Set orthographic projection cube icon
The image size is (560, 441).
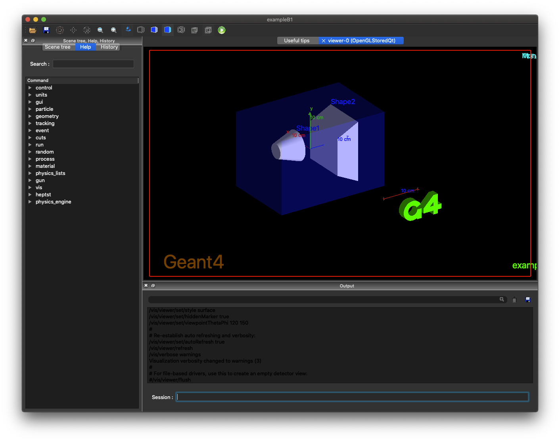(208, 30)
